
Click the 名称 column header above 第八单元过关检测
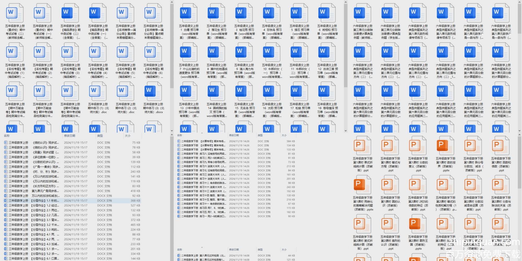(x=180, y=250)
